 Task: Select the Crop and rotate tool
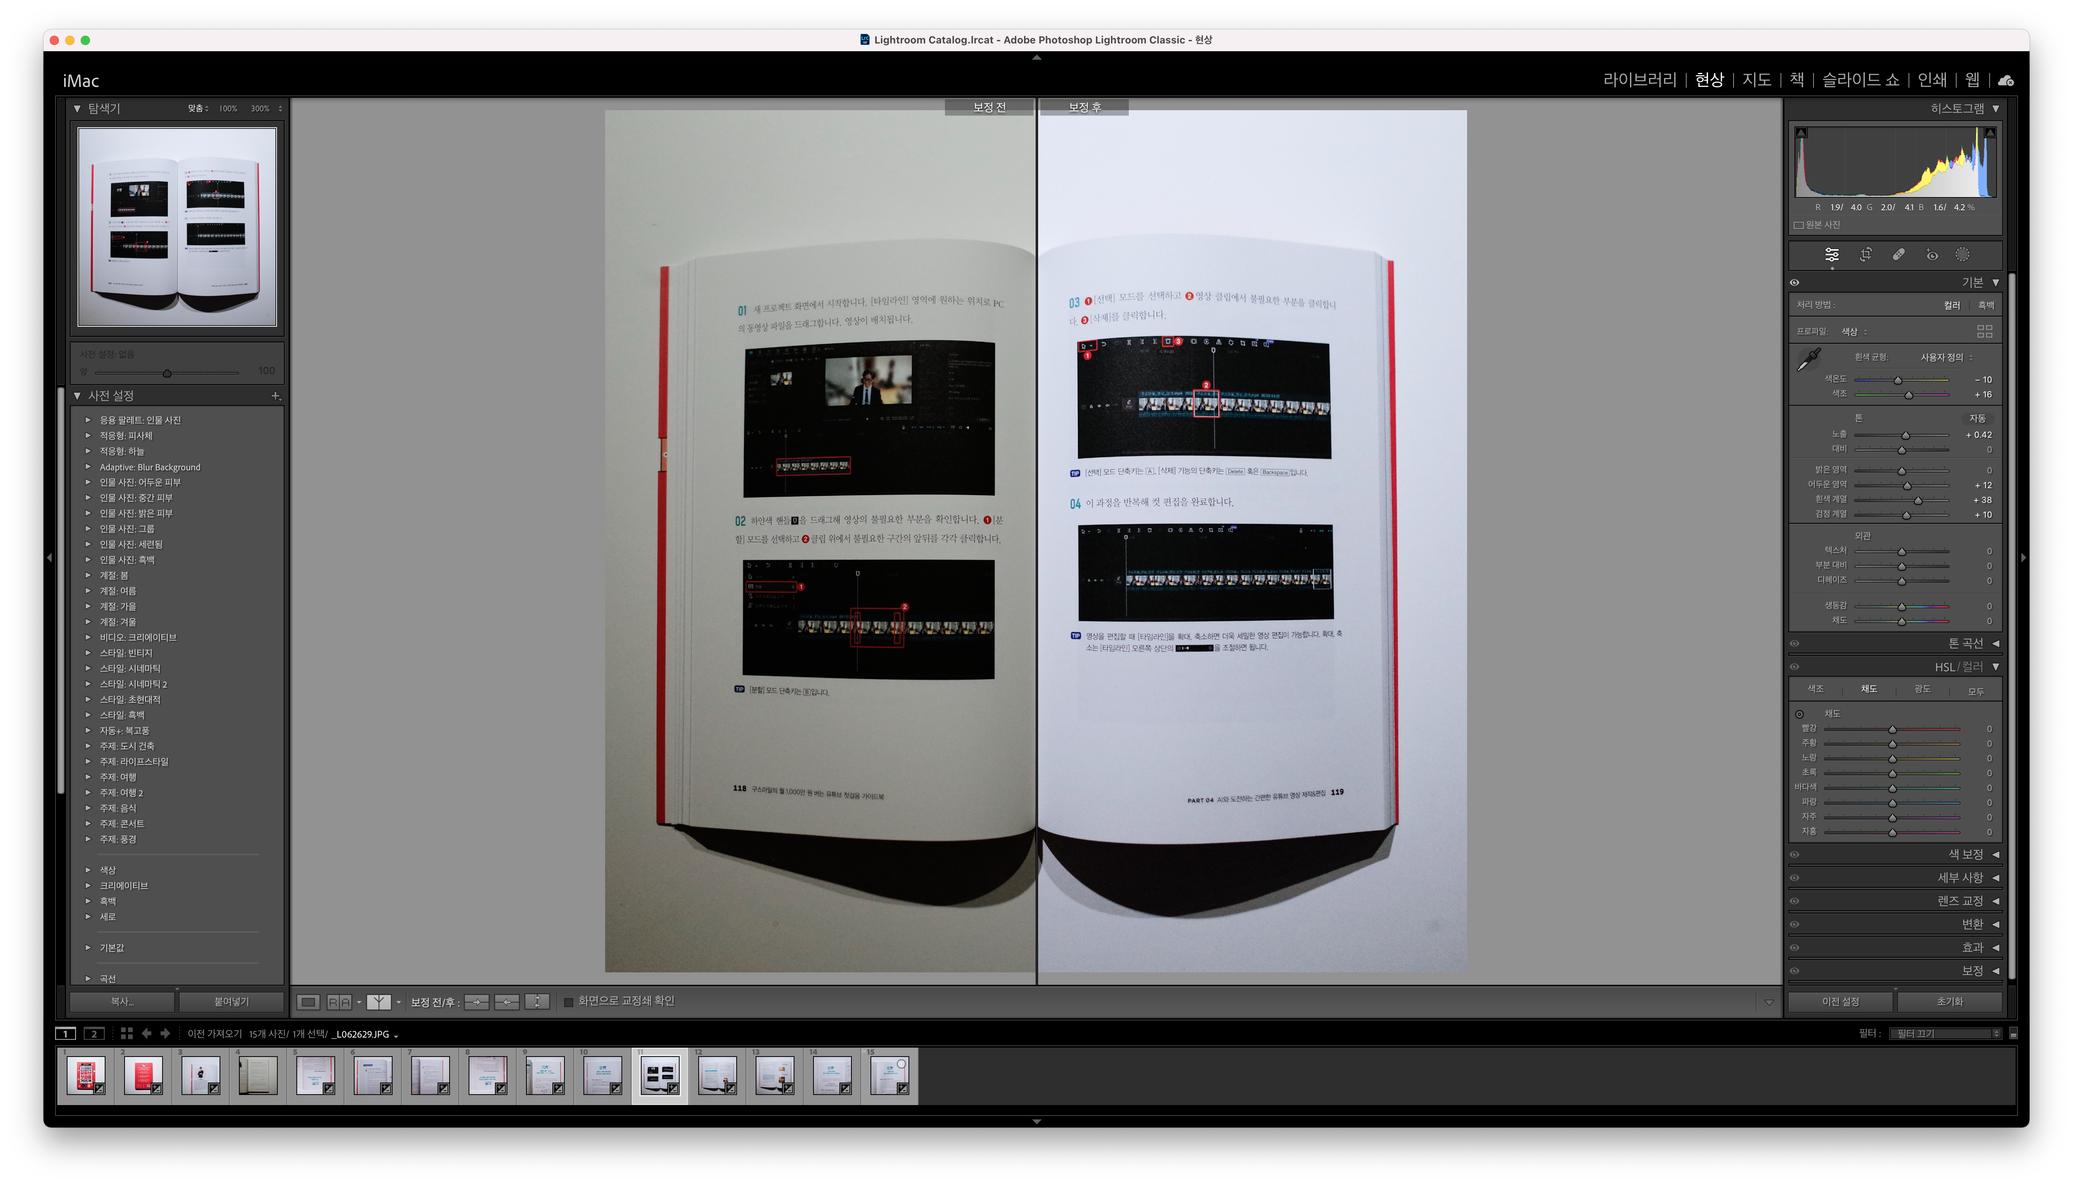[1865, 255]
